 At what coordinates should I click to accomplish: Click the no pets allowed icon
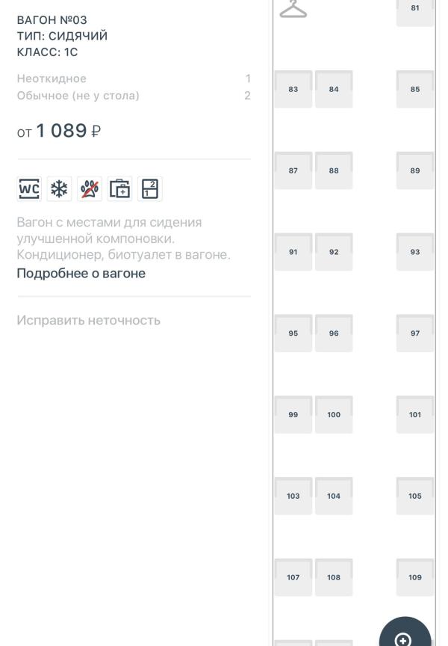(x=89, y=189)
